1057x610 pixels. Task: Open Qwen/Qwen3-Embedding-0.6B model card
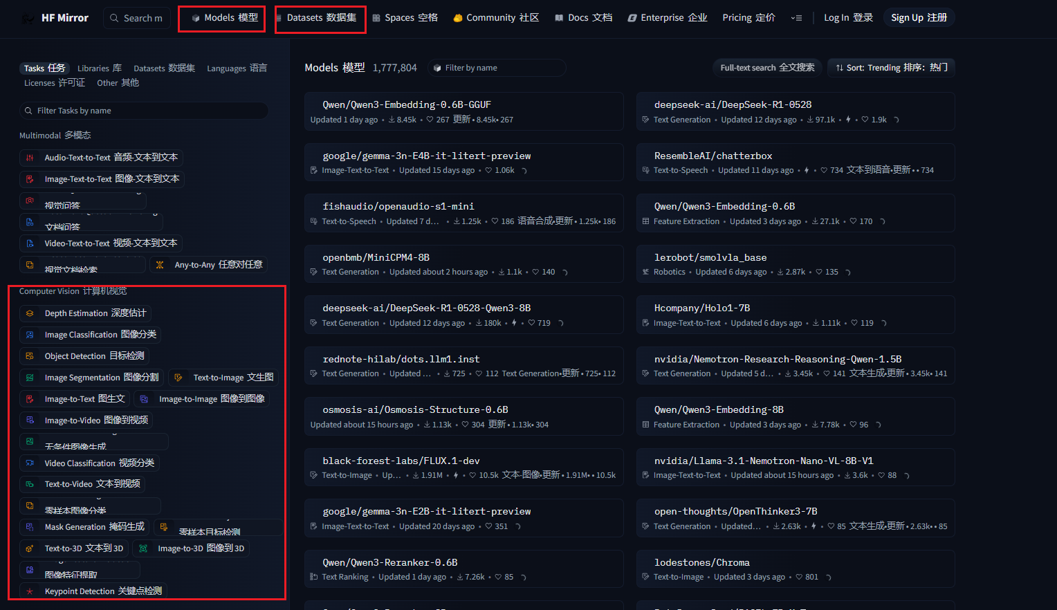(x=796, y=213)
